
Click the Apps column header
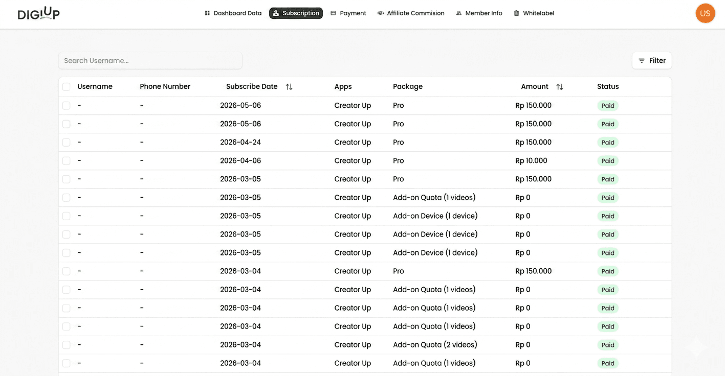point(343,87)
